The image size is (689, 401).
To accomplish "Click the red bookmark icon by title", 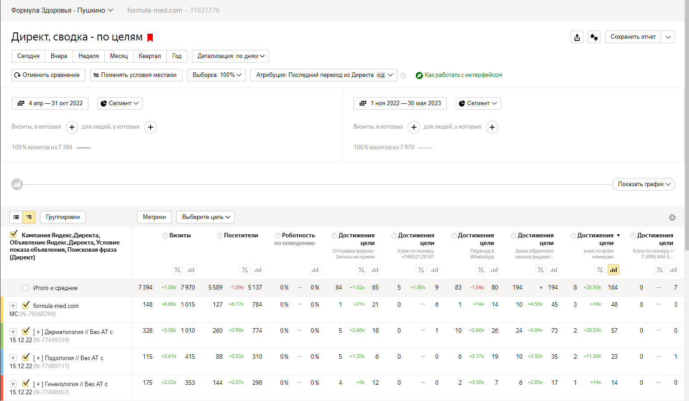I will pos(150,38).
